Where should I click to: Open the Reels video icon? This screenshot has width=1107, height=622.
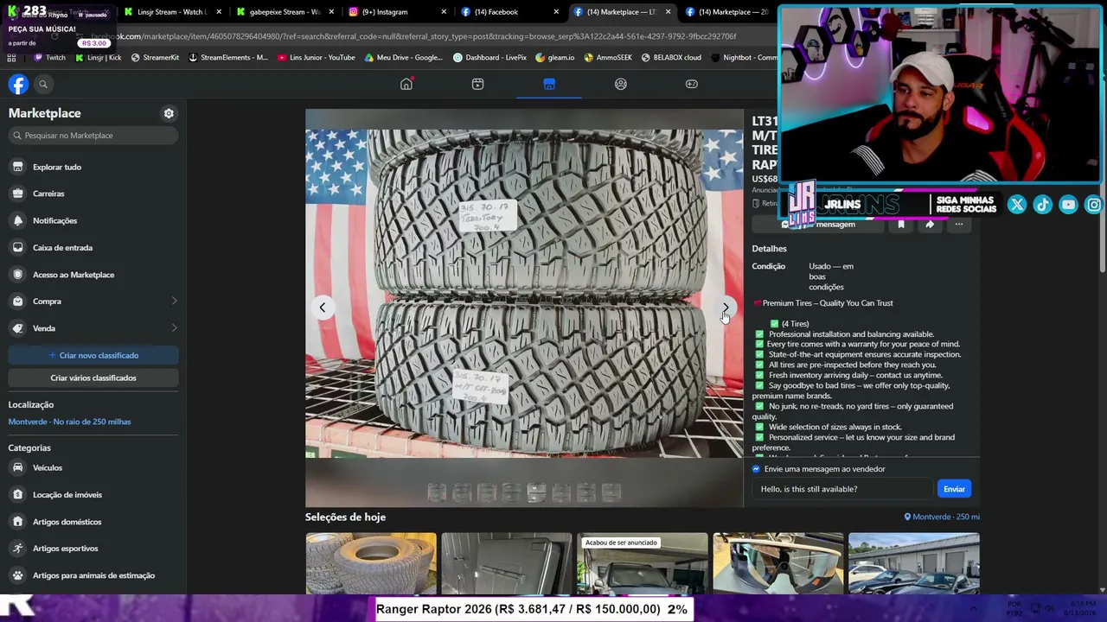point(477,84)
